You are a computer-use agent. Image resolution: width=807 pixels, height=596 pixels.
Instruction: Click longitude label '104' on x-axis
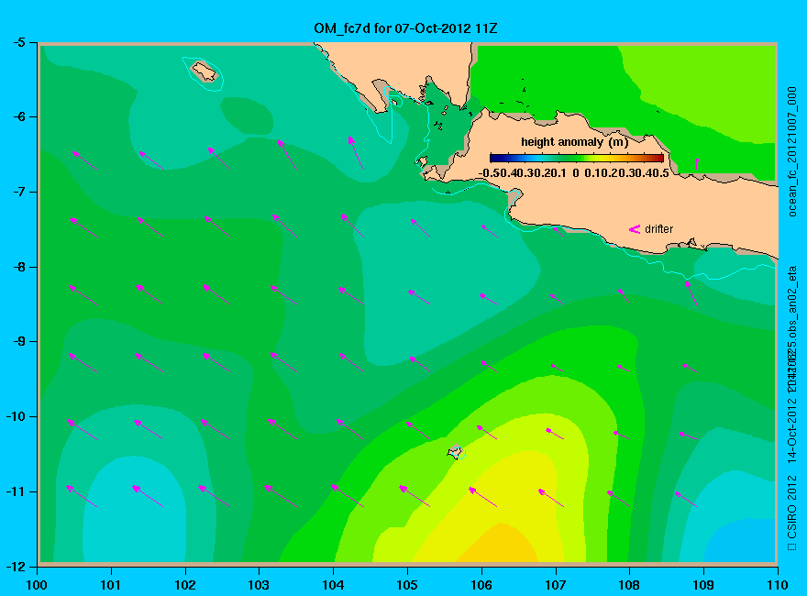coord(333,585)
